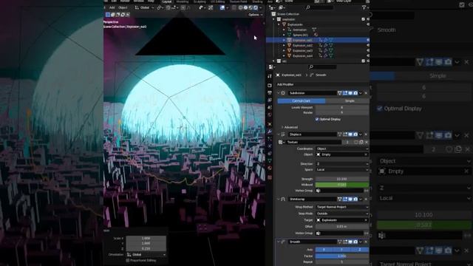473x266 pixels.
Task: Click the snapping magnet icon in header
Action: point(169,7)
